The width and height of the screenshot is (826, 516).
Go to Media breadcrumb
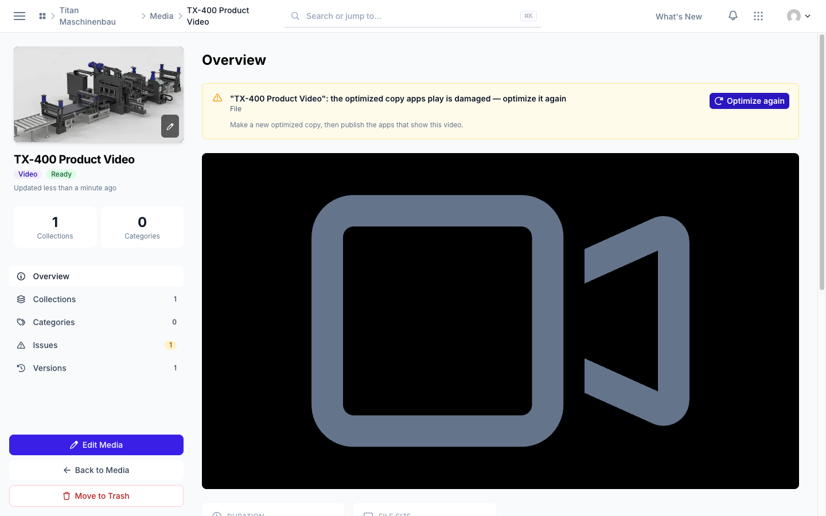(162, 16)
